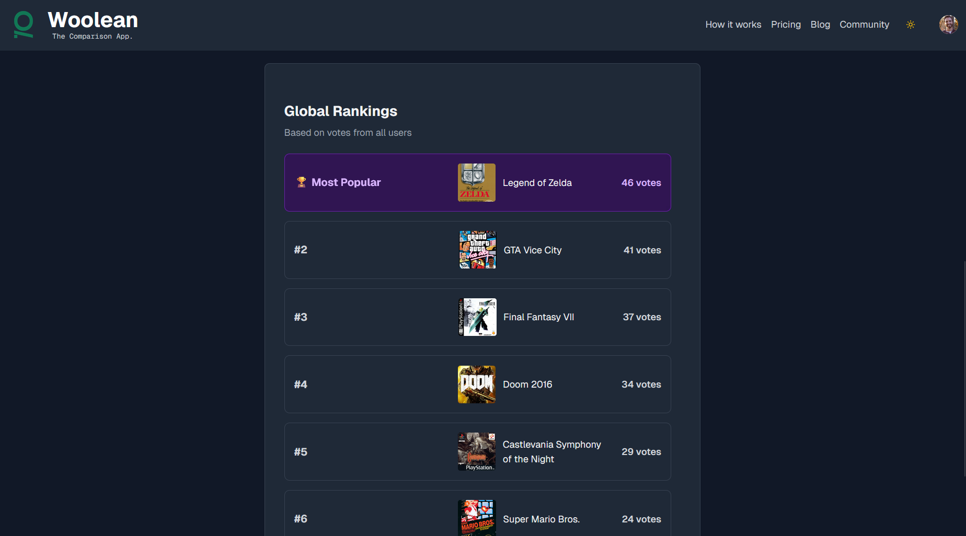Viewport: 966px width, 536px height.
Task: Click the Legend of Zelda title
Action: click(537, 183)
